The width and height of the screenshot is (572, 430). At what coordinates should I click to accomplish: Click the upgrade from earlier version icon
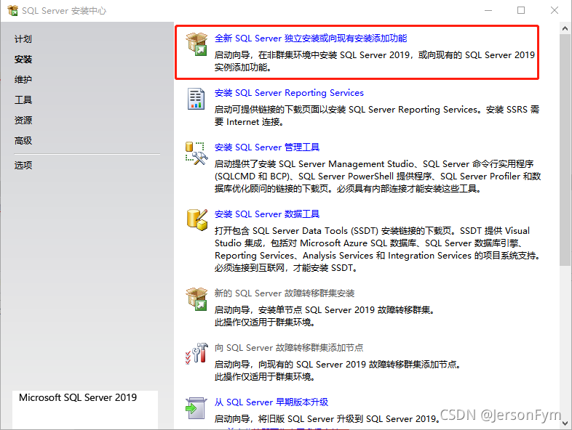[196, 408]
